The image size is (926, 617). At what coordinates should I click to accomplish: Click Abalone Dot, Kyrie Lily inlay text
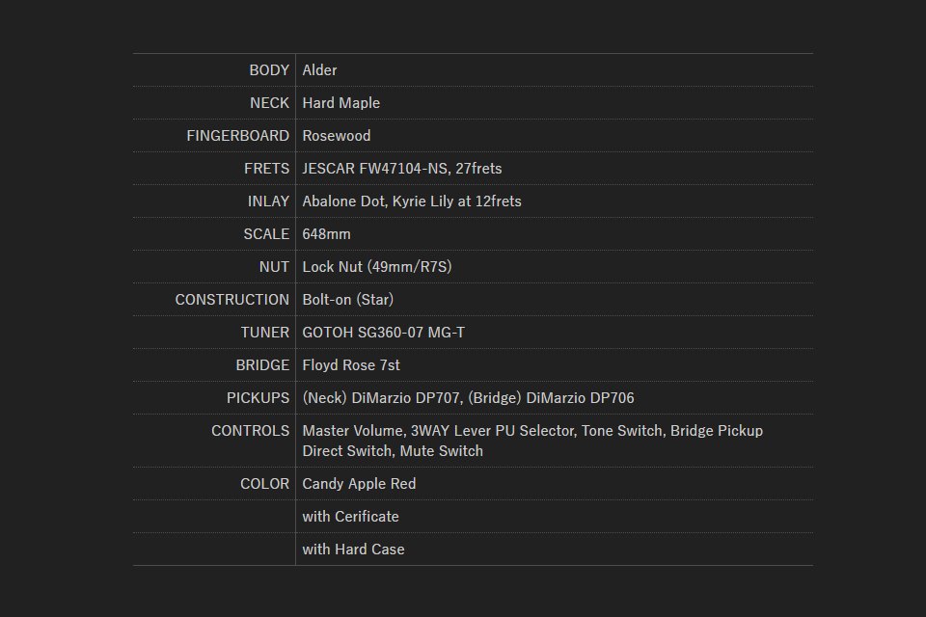tap(411, 201)
